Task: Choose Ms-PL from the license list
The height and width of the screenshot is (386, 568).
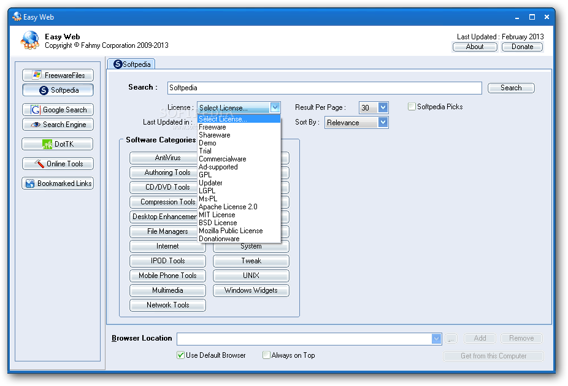Action: pyautogui.click(x=239, y=199)
